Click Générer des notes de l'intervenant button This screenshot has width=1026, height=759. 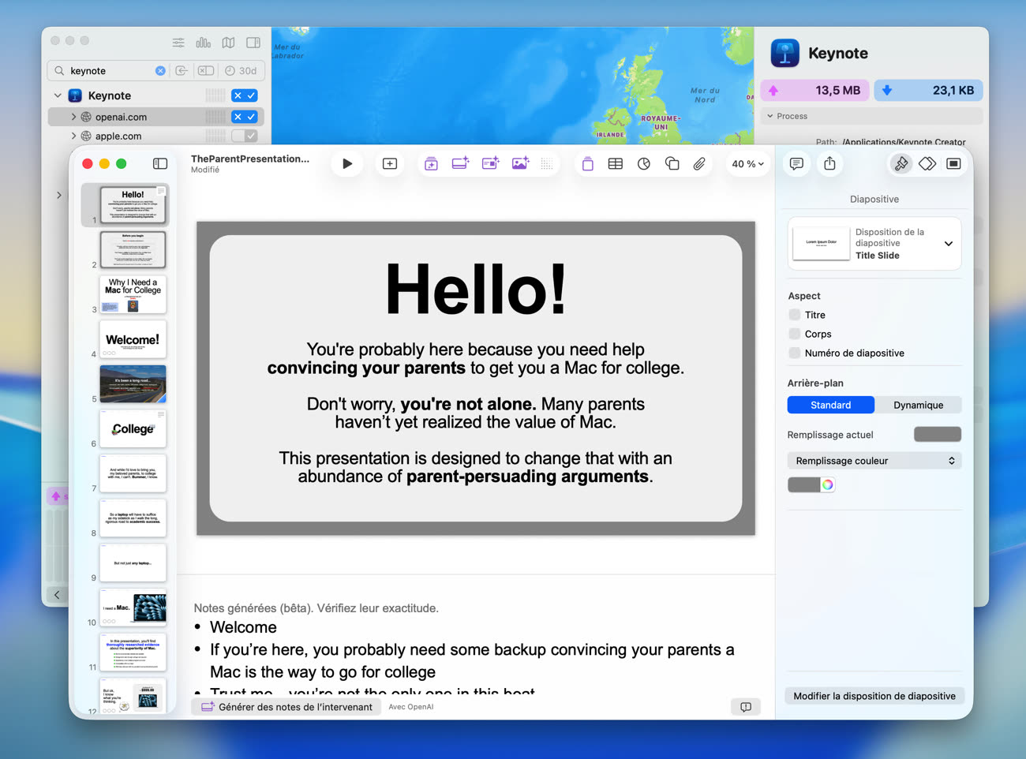pos(286,707)
